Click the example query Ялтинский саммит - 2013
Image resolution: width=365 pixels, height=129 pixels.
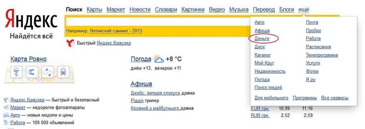tap(116, 31)
